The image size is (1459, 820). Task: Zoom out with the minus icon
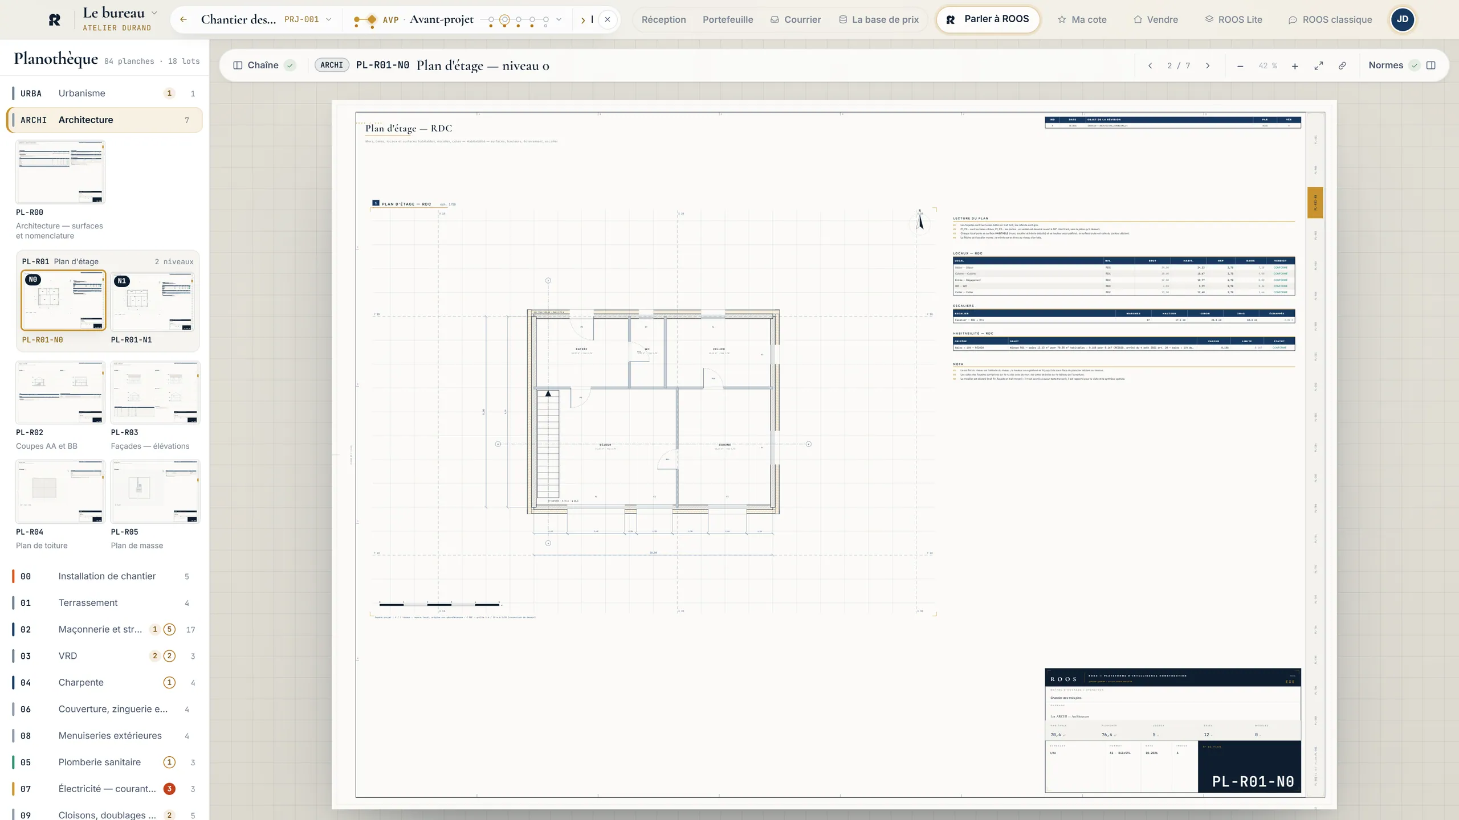pos(1240,66)
